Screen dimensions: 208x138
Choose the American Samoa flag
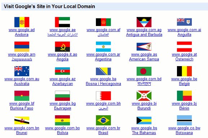144,47
